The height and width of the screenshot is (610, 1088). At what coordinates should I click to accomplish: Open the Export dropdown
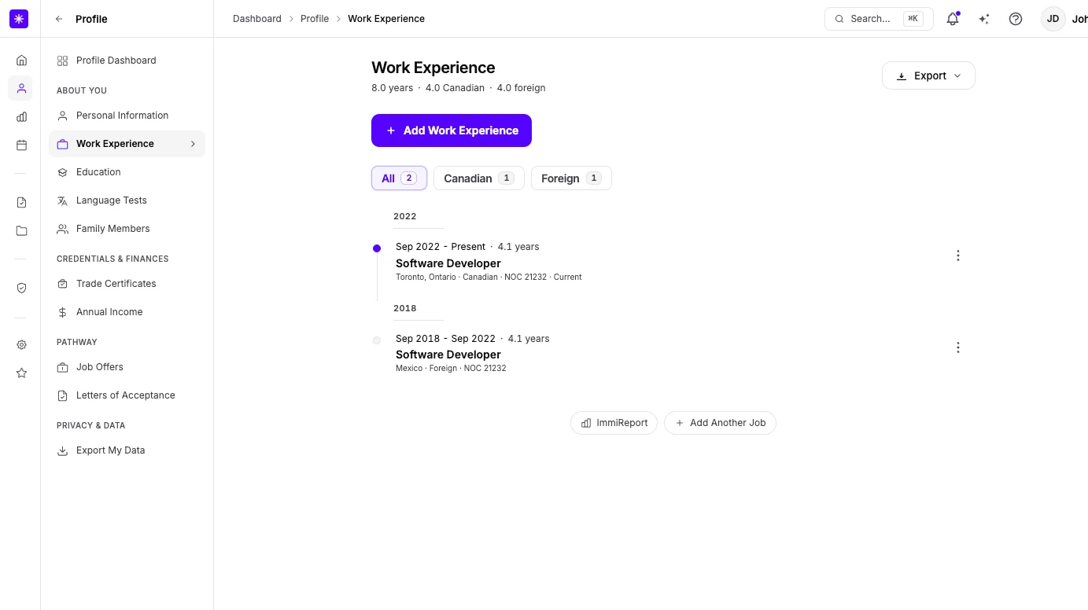(x=928, y=75)
